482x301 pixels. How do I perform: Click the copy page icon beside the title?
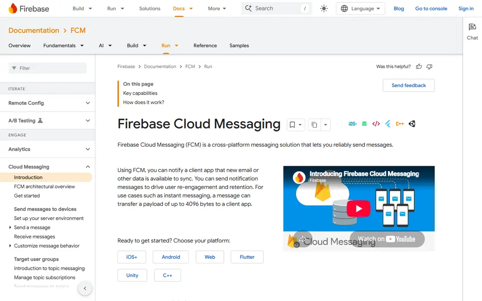coord(314,125)
